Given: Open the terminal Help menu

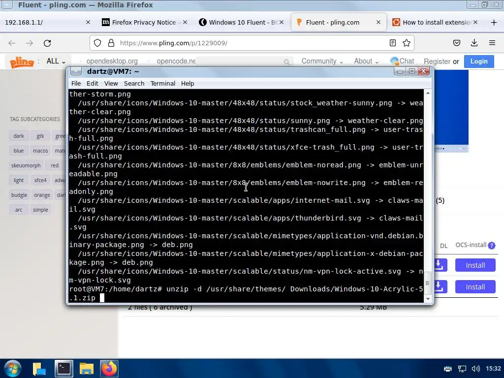Looking at the screenshot, I should point(188,84).
